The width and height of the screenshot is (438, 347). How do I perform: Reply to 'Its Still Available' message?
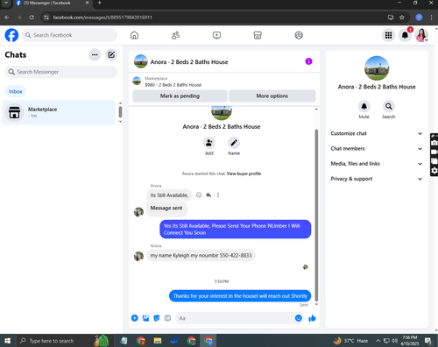pyautogui.click(x=208, y=195)
